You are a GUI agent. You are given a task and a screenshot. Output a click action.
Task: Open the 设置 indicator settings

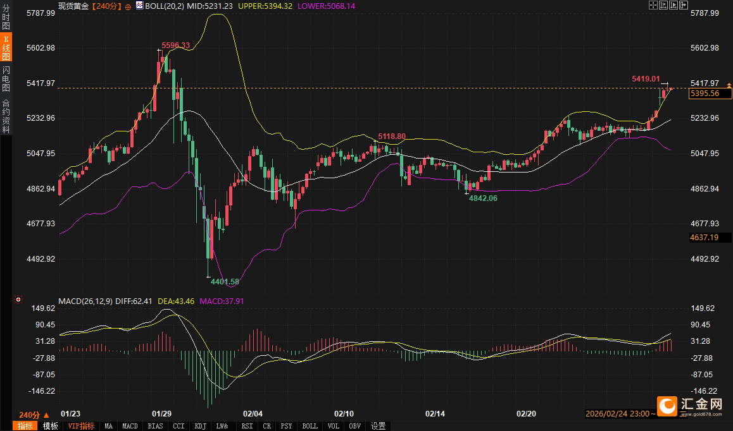click(378, 426)
